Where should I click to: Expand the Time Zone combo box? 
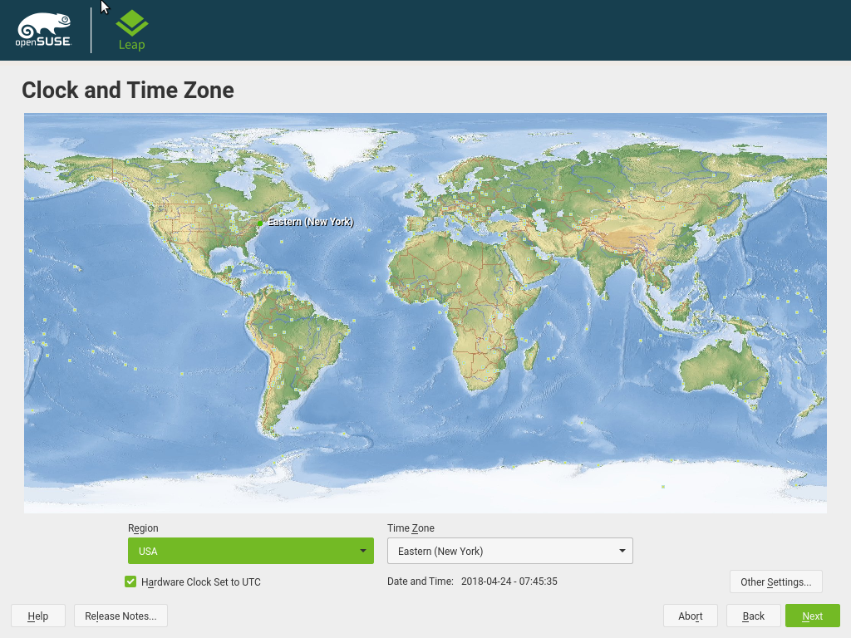509,551
